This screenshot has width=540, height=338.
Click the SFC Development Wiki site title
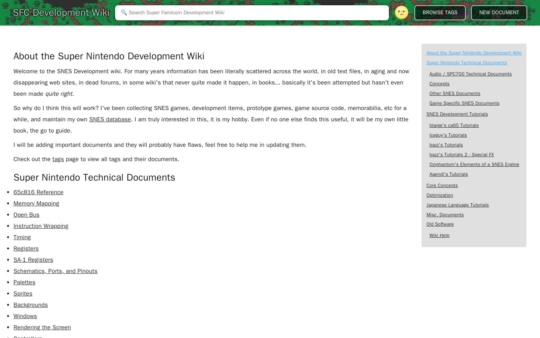(x=61, y=12)
